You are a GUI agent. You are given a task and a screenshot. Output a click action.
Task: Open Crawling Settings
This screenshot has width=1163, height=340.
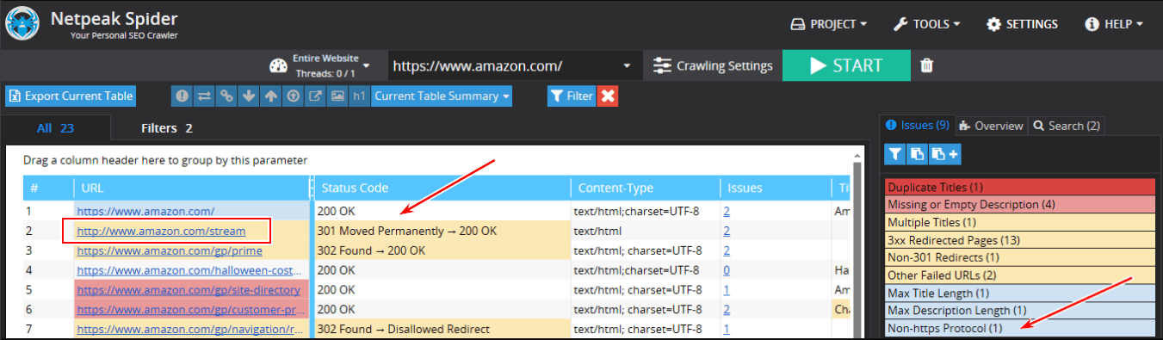point(713,65)
